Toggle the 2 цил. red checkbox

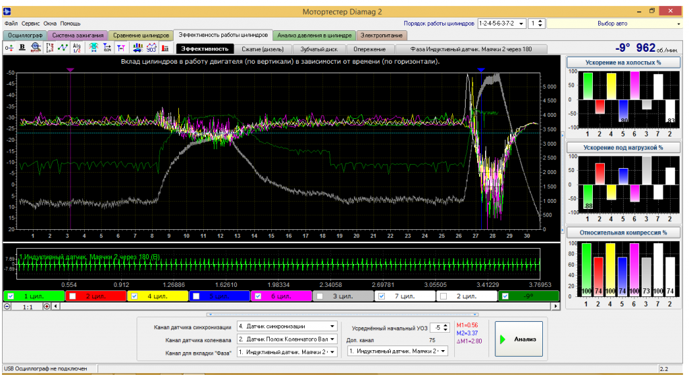point(73,296)
